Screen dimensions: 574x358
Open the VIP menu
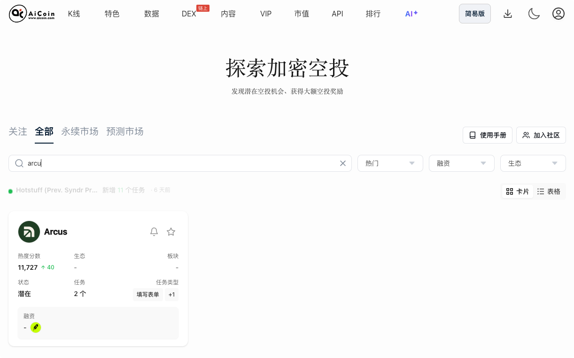point(266,14)
